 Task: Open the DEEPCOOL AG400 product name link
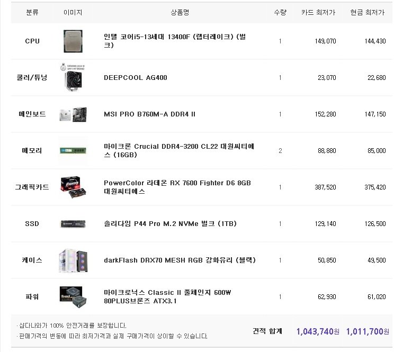pyautogui.click(x=136, y=78)
